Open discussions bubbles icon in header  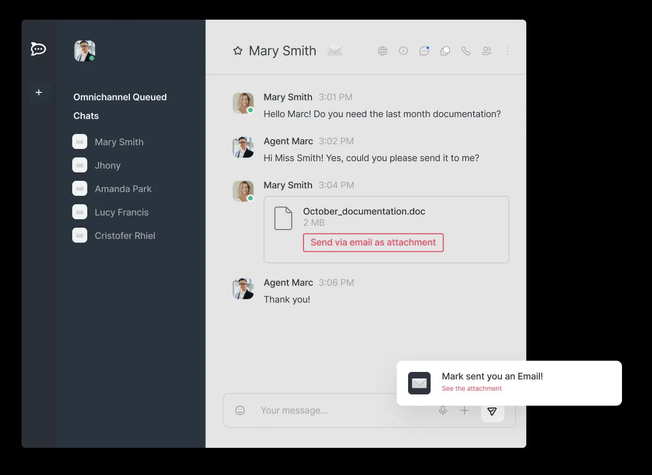(445, 51)
